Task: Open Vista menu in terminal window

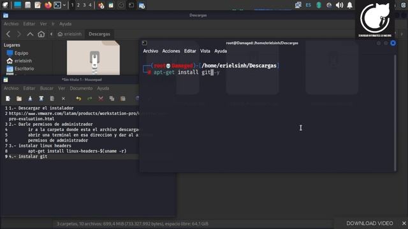Action: (x=205, y=51)
